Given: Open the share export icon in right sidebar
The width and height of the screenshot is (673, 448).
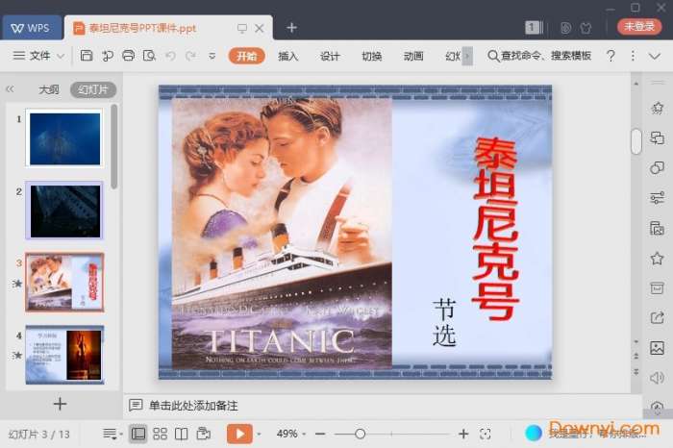Looking at the screenshot, I should pos(657,318).
